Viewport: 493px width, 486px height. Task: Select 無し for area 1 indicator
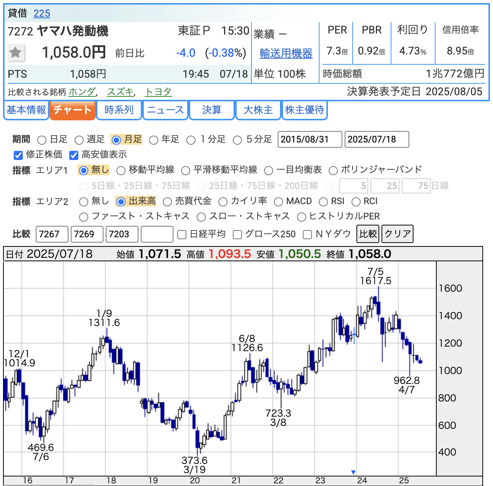(x=84, y=170)
